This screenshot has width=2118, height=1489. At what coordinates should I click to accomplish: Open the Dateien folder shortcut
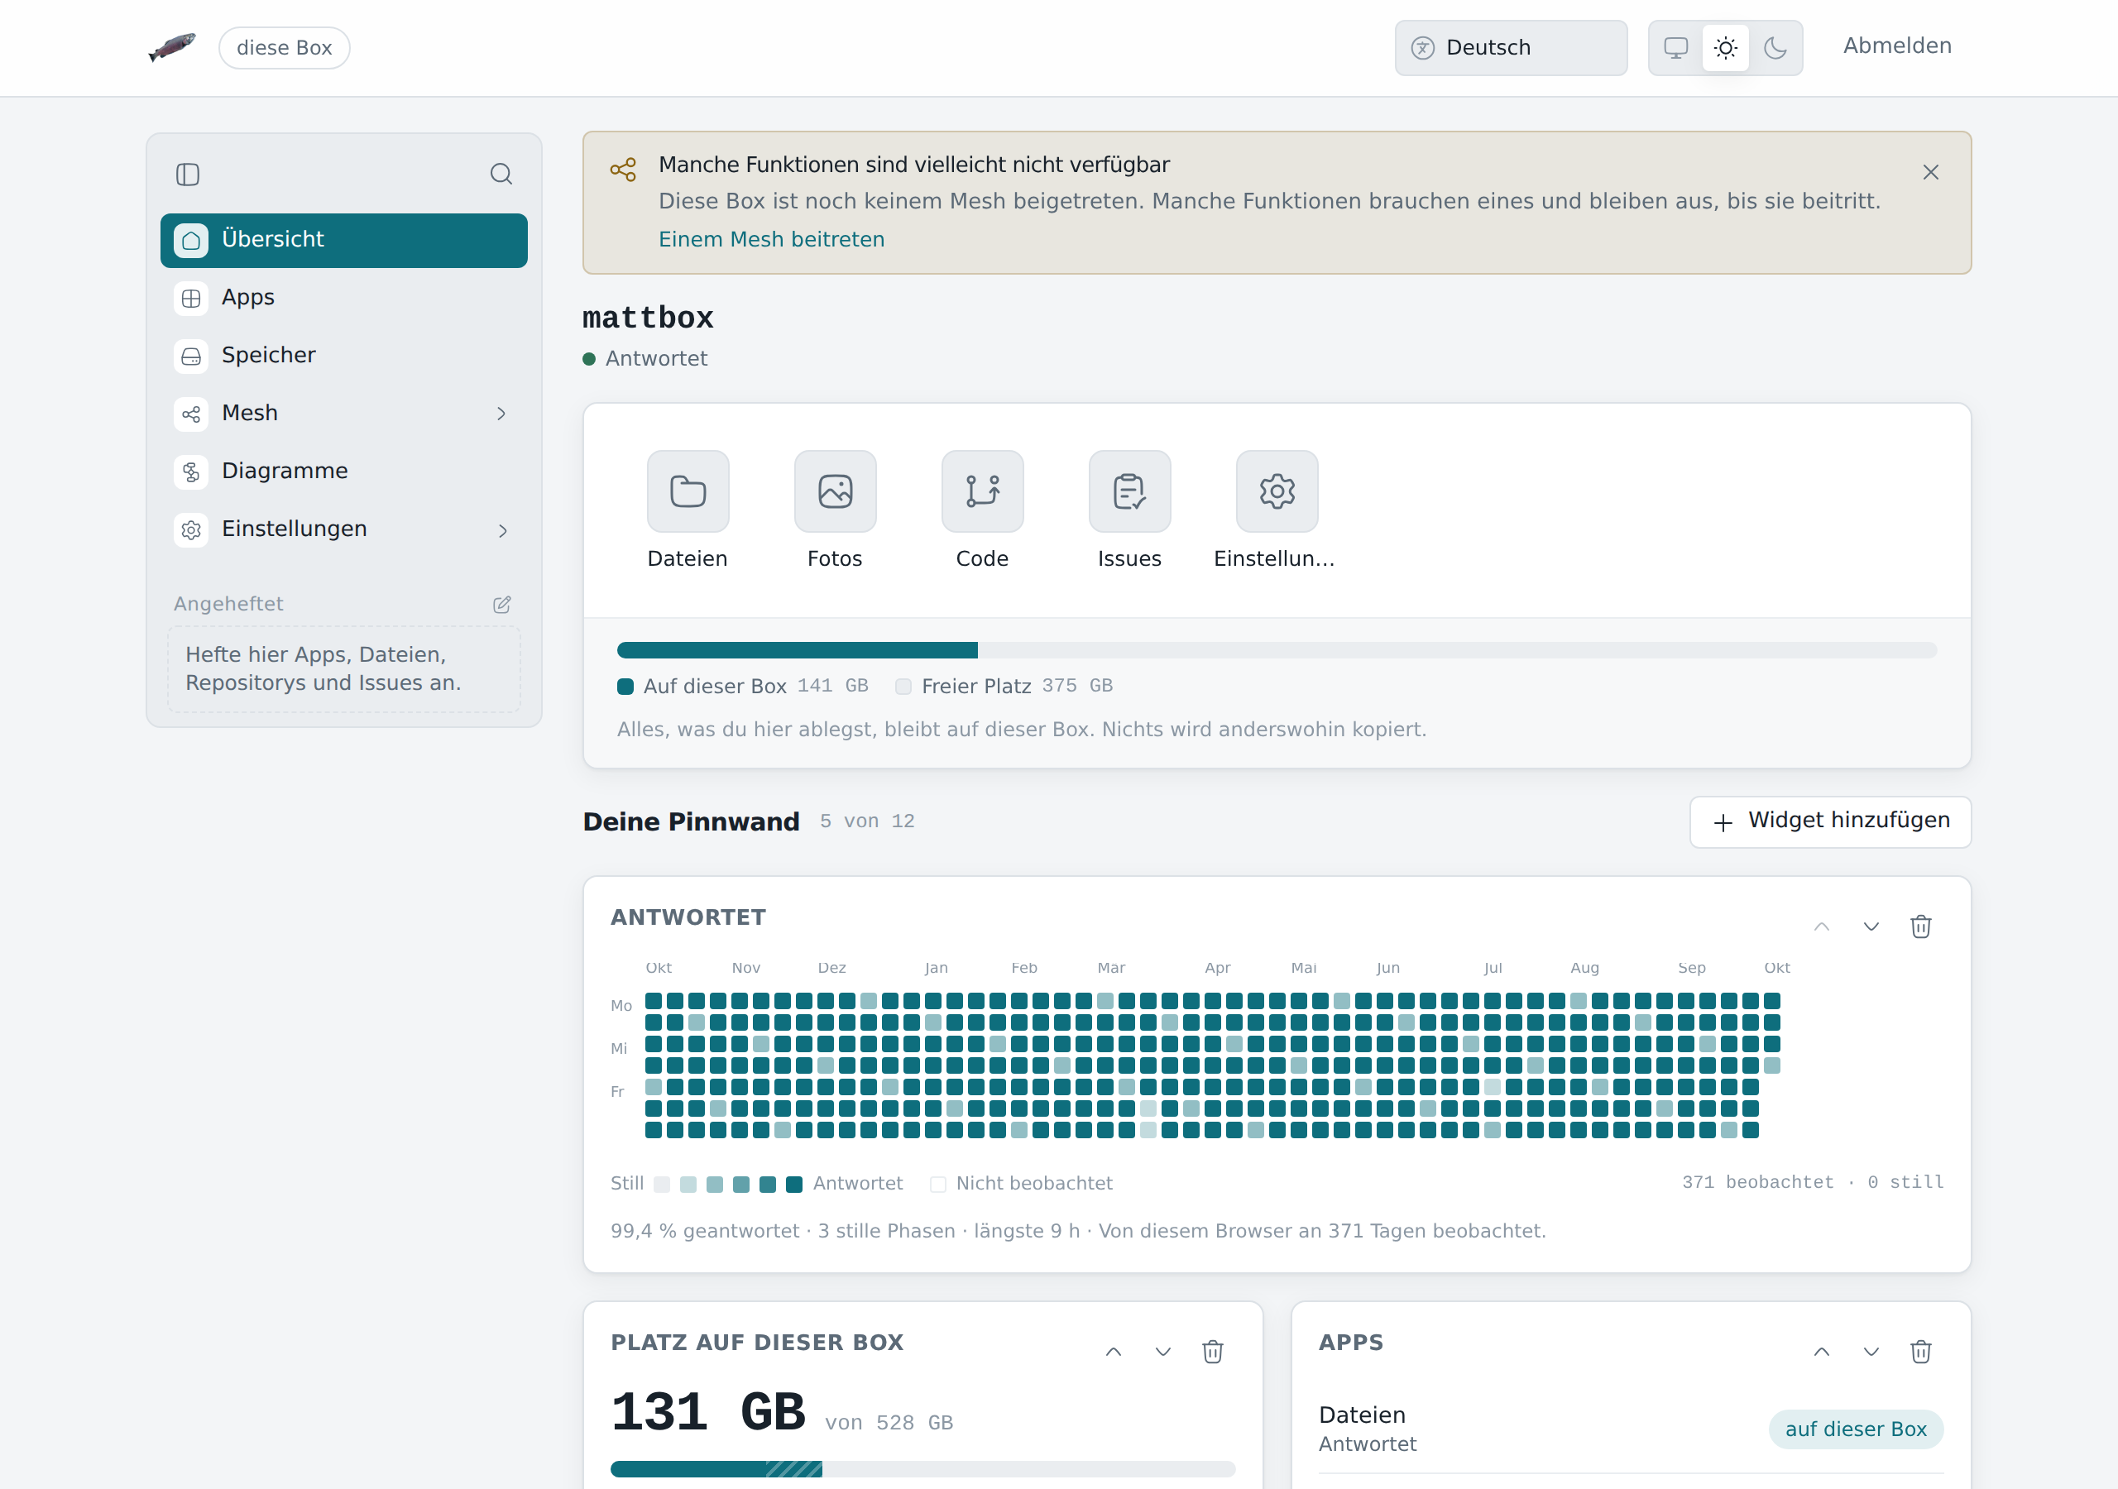click(688, 491)
